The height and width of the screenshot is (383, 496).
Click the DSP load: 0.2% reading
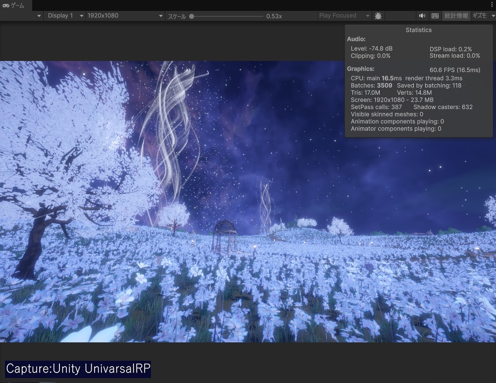[451, 49]
